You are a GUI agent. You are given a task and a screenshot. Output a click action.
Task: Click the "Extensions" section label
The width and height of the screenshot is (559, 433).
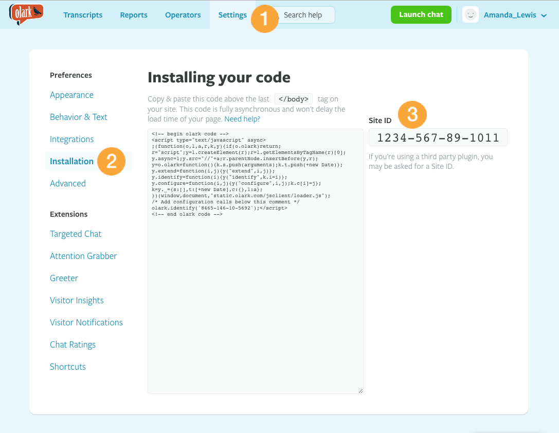[x=69, y=214]
